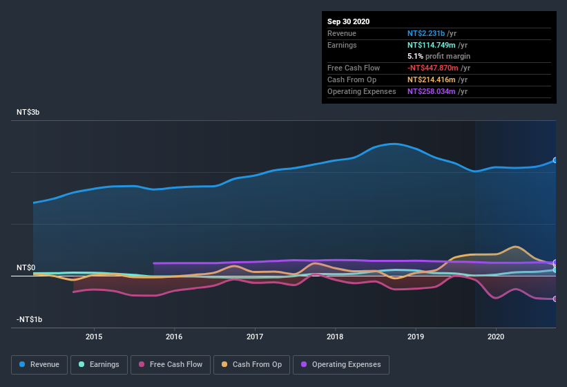Screen dimensions: 567x387
Task: Click the 2020 x-axis label
Action: (496, 337)
